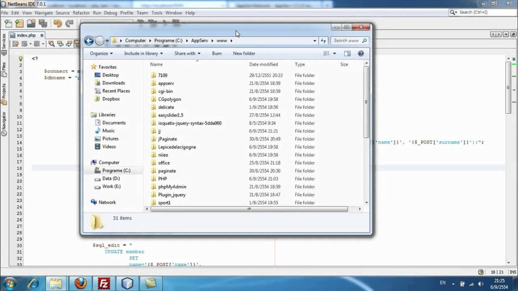Open view options dropdown arrow in Explorer
This screenshot has width=518, height=291.
point(334,54)
